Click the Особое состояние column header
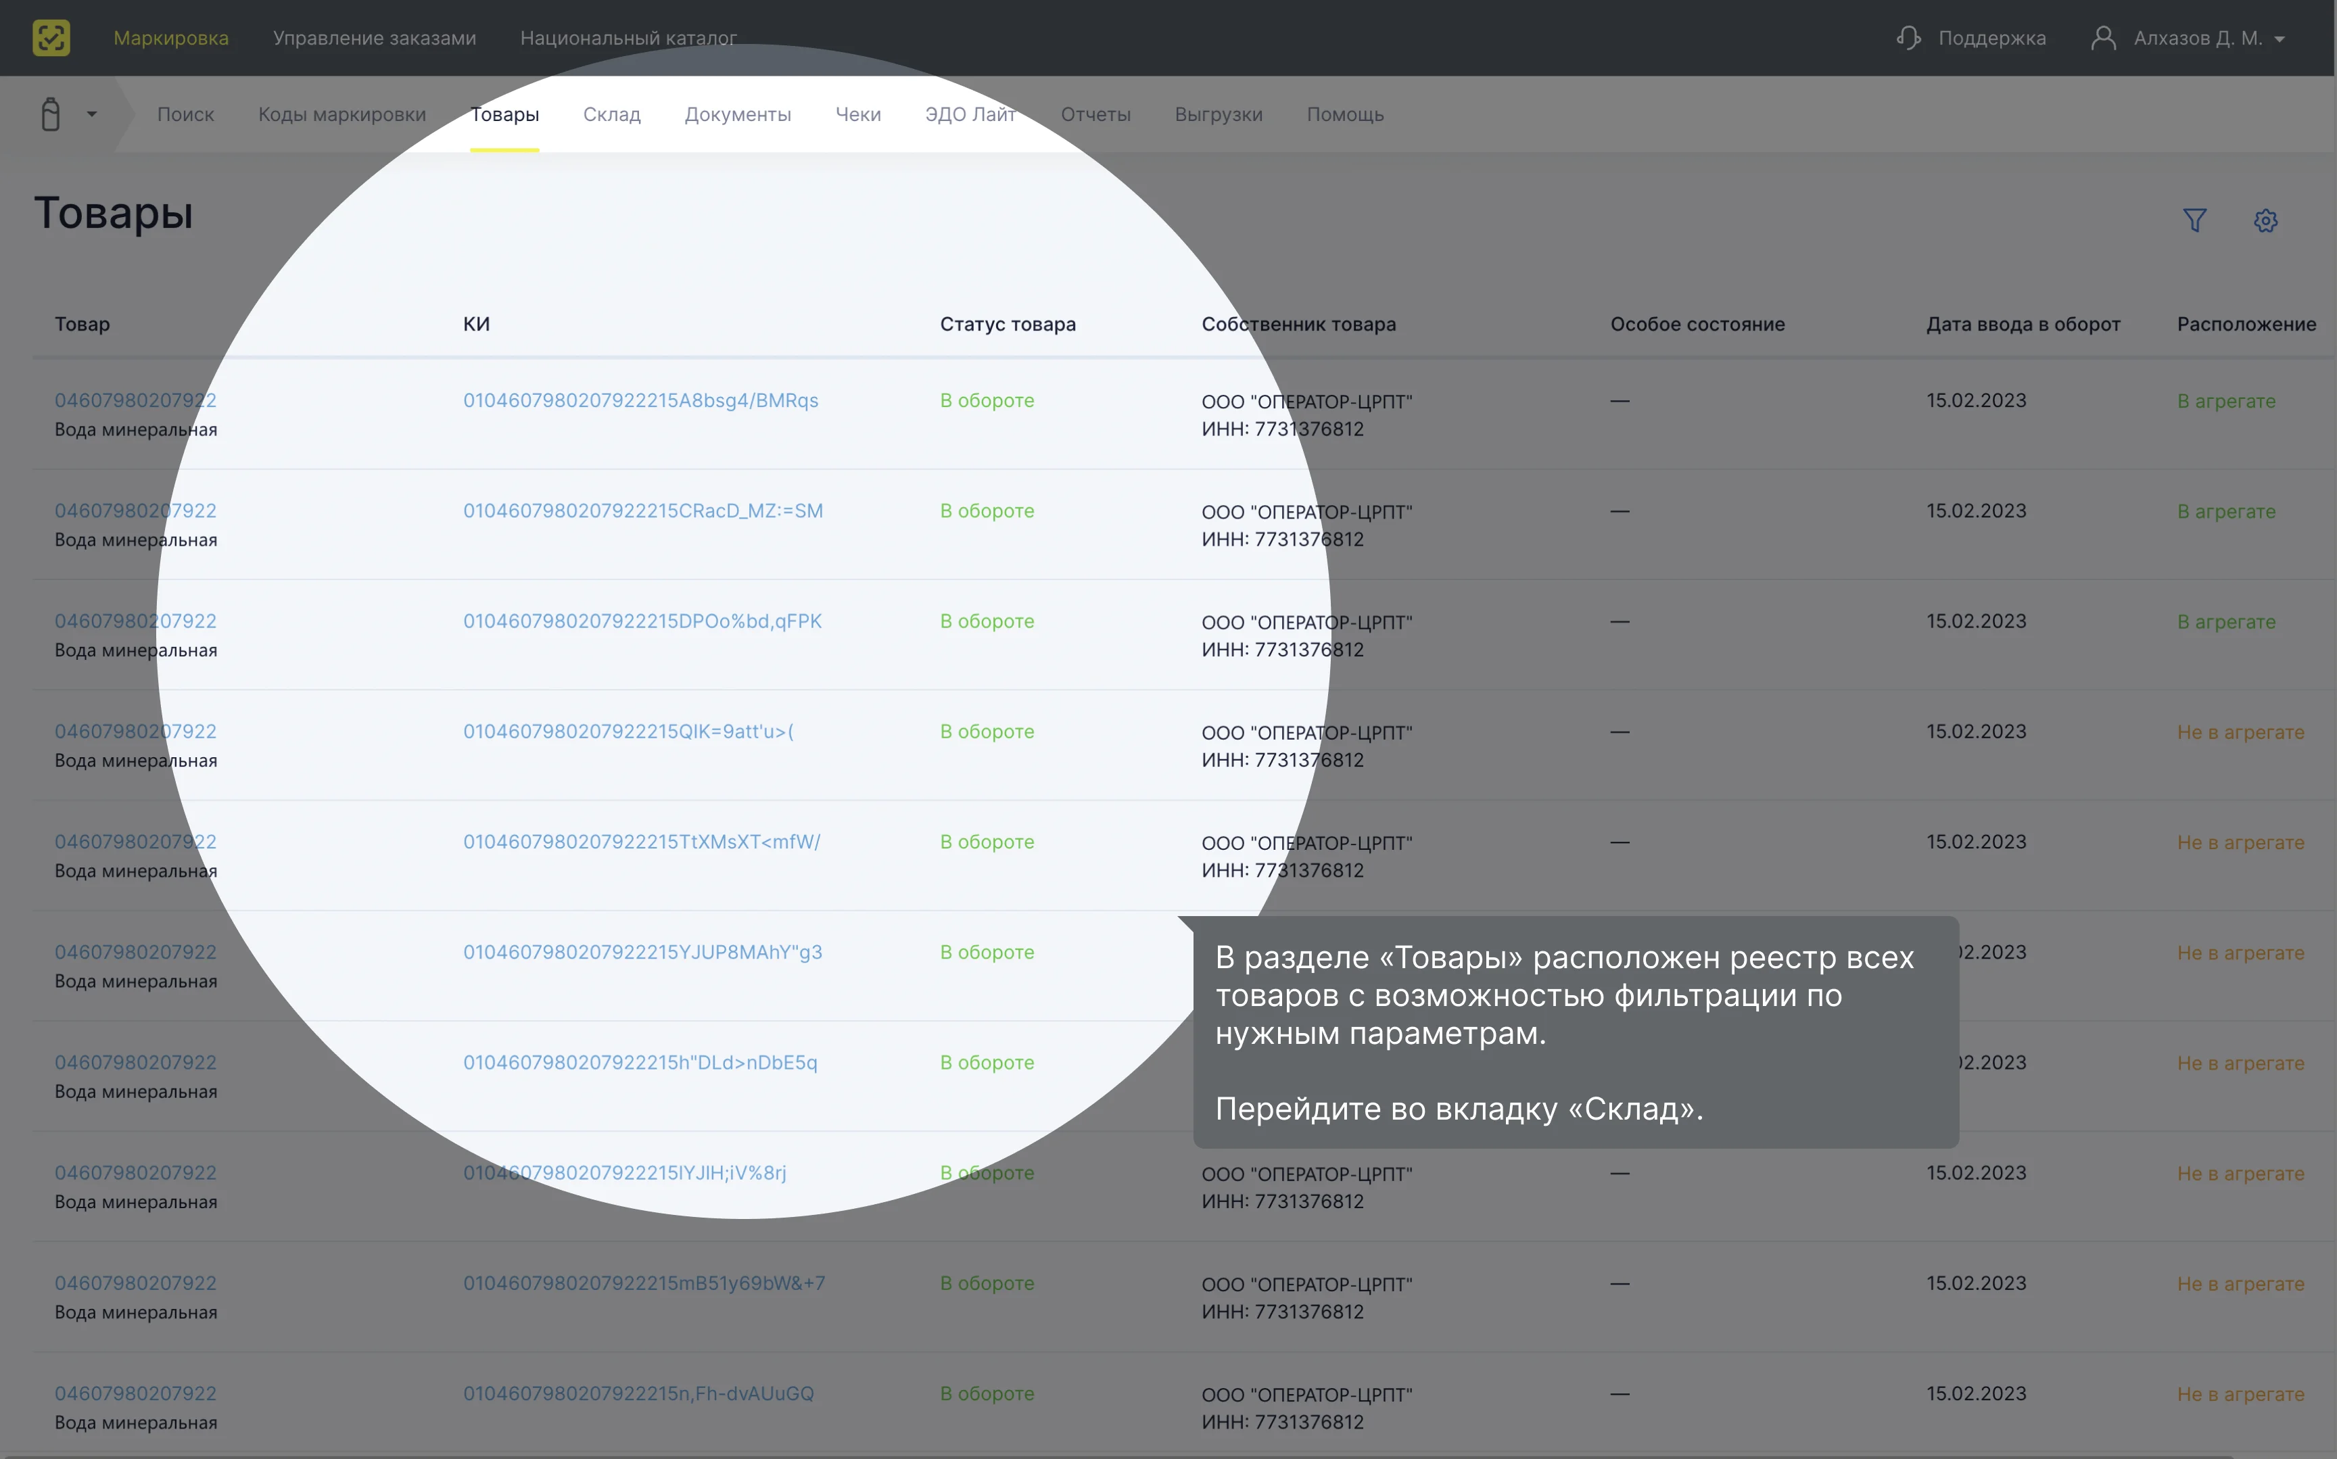Screen dimensions: 2337x1459 1697,325
